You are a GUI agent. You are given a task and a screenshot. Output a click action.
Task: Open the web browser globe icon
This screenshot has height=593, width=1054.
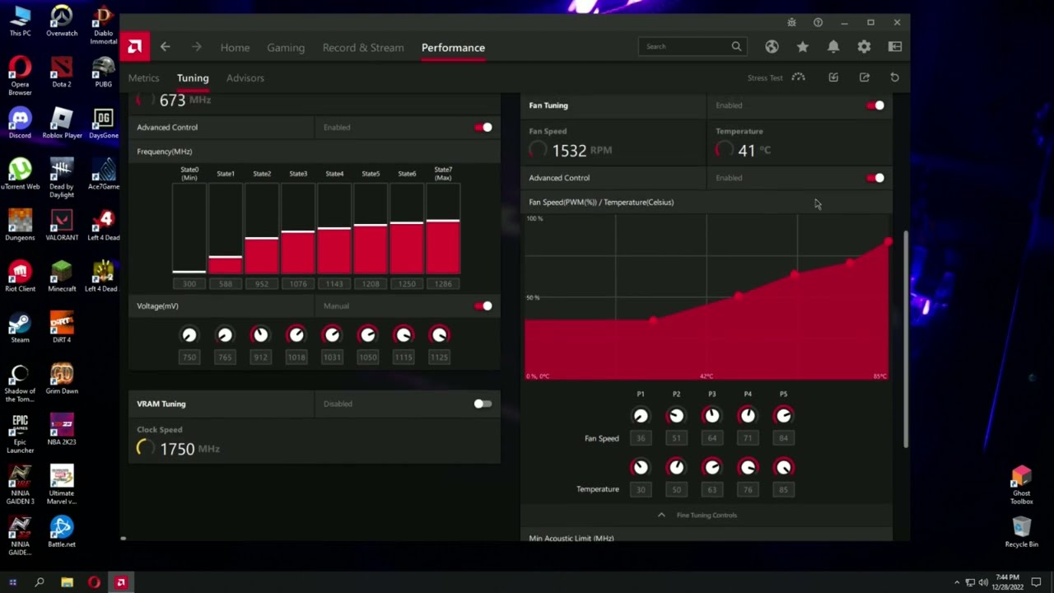772,47
